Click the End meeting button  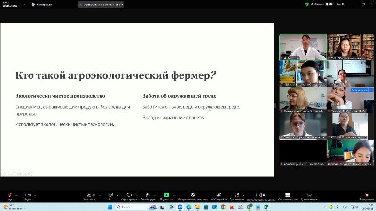pyautogui.click(x=367, y=195)
